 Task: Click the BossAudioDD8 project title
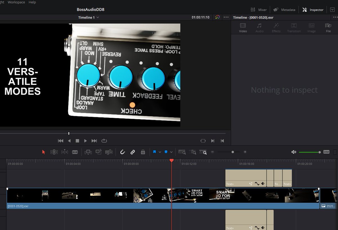91,10
